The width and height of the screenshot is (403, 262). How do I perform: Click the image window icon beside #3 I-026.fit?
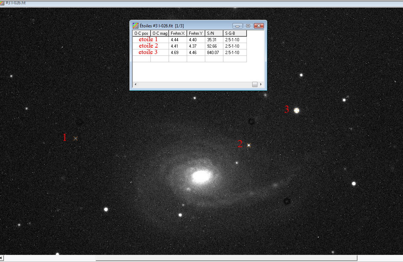(x=2, y=3)
